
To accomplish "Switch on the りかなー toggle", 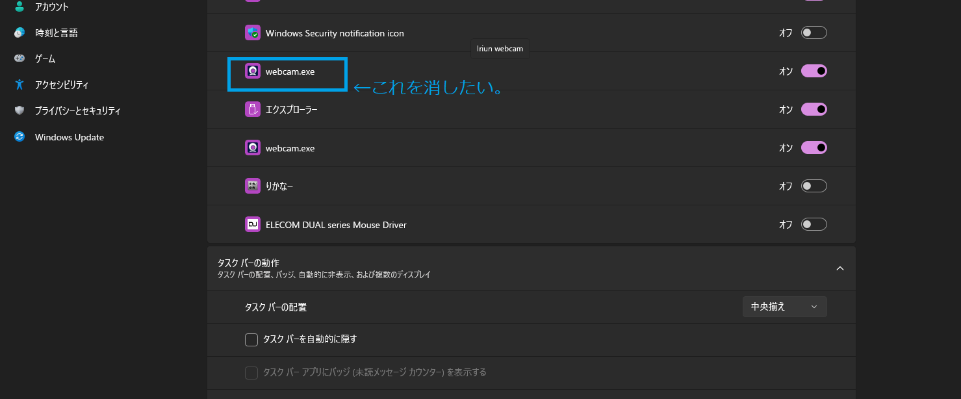I will click(814, 187).
